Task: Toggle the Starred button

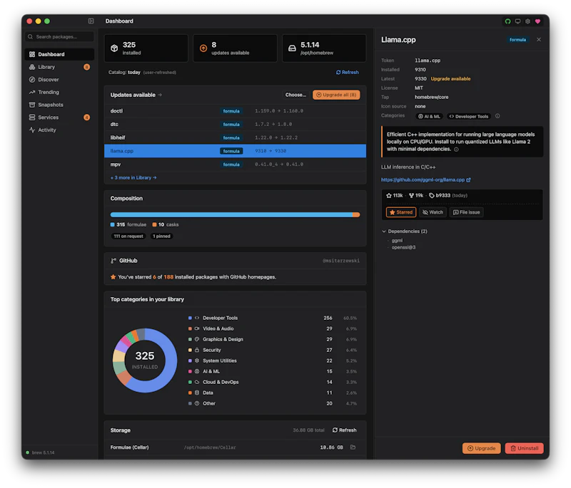Action: point(401,212)
